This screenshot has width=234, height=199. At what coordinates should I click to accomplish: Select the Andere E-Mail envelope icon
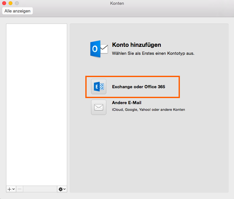point(99,107)
